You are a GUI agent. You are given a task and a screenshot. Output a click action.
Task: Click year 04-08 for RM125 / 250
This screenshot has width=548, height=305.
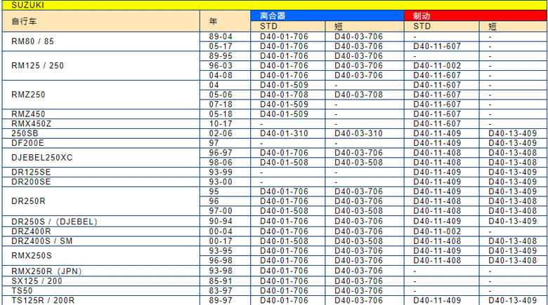coord(221,76)
